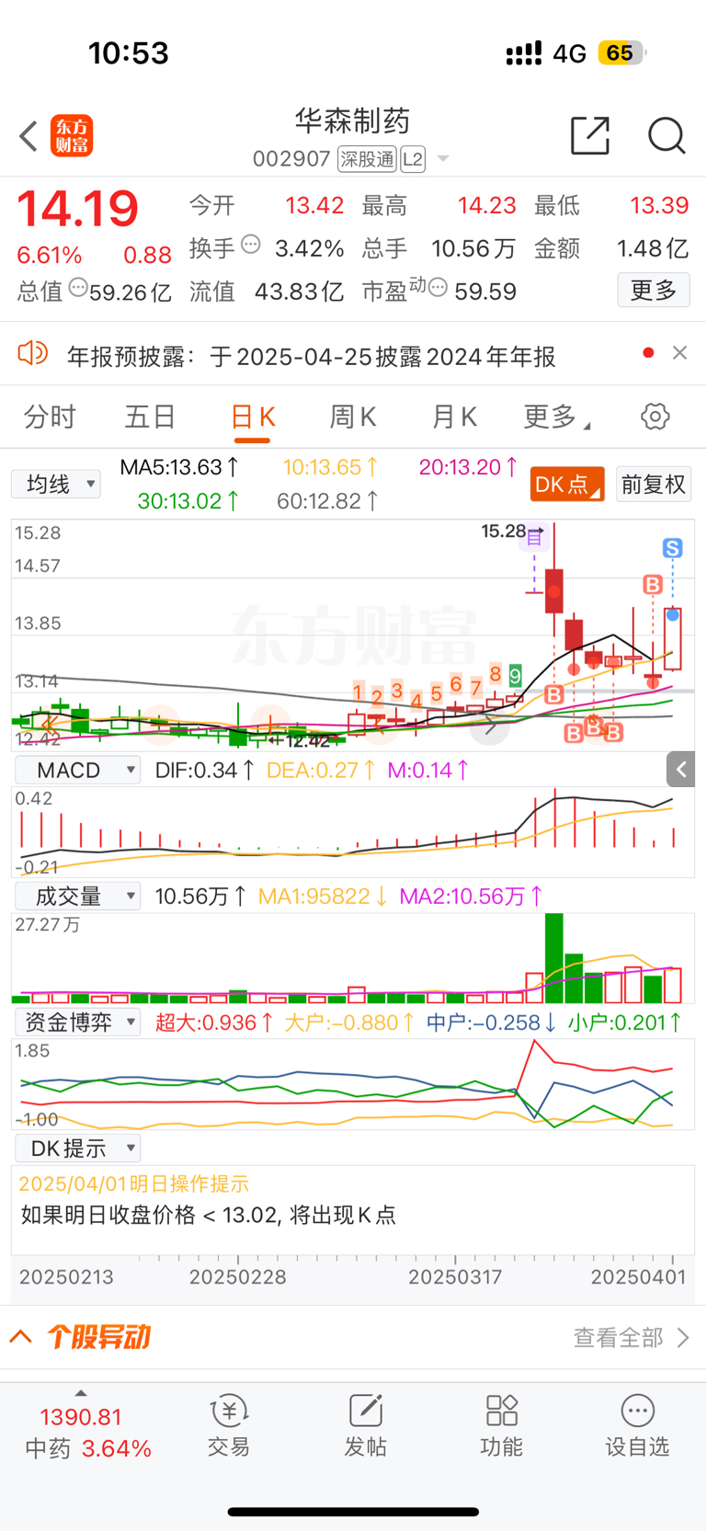
Task: Switch to the 周K tab
Action: [x=353, y=417]
